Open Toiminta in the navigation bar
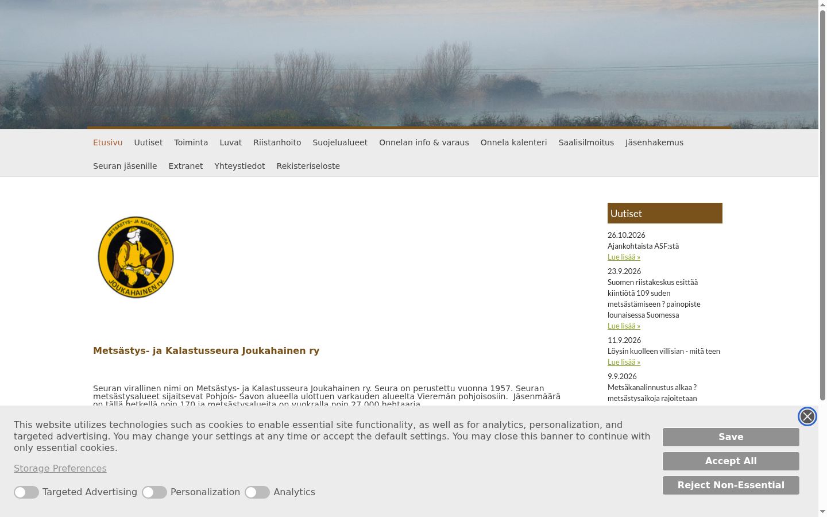Screen dimensions: 827x517 pos(191,142)
